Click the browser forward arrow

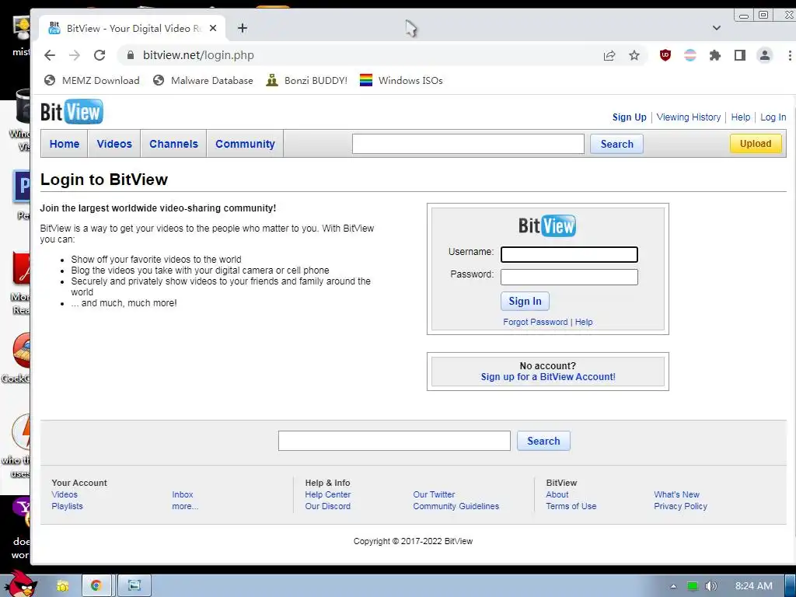(x=75, y=55)
